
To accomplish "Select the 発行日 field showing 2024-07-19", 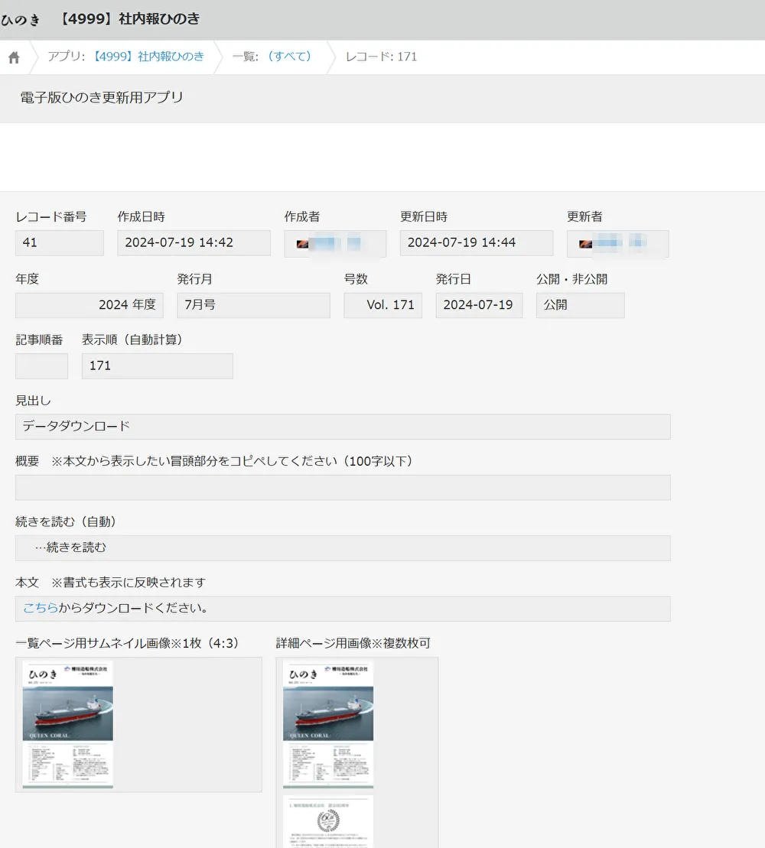I will tap(479, 304).
